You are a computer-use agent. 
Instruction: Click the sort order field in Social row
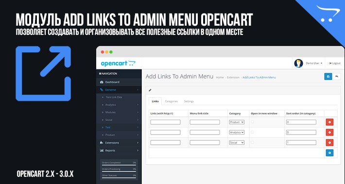pyautogui.click(x=301, y=142)
